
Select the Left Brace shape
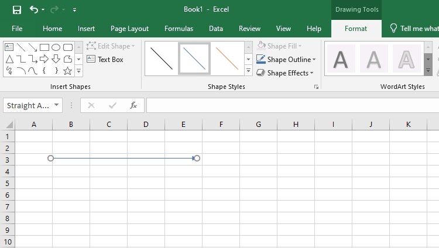tap(44, 71)
